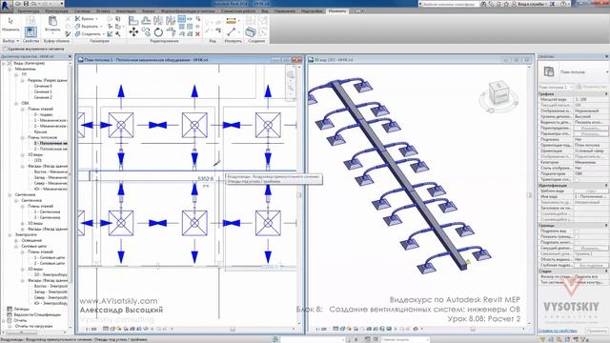Select the Align tool in Редактирование panel
The image size is (610, 343).
tap(133, 20)
